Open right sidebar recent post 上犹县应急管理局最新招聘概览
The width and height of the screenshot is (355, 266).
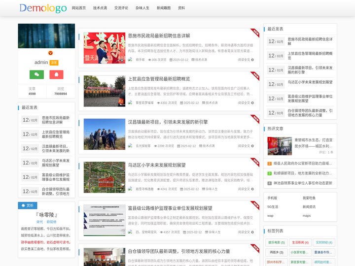click(x=310, y=56)
